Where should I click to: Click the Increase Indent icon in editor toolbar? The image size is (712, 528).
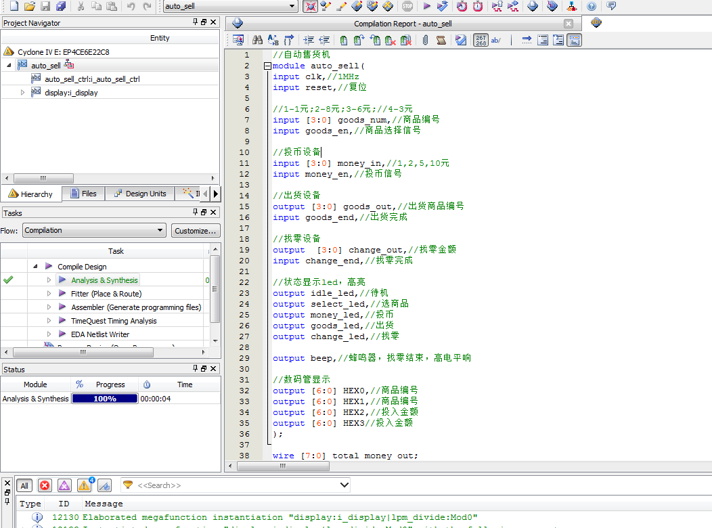tap(308, 41)
